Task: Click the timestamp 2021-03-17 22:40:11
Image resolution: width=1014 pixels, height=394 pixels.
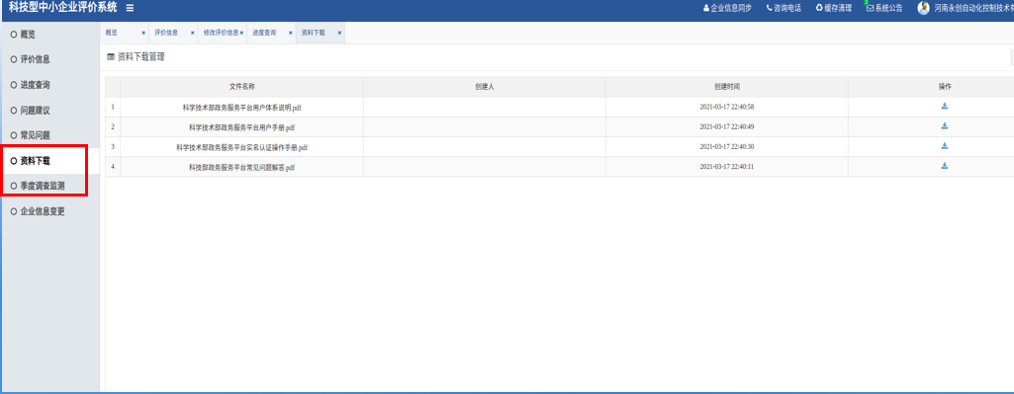Action: (x=727, y=167)
